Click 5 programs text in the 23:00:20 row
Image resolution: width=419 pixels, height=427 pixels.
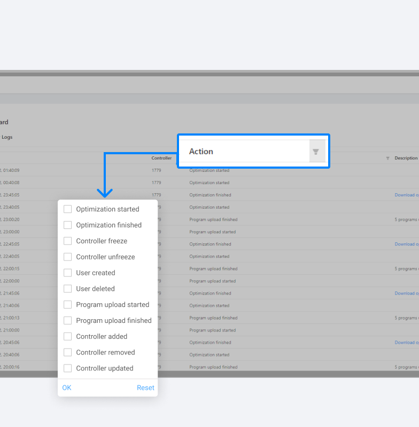pos(407,219)
